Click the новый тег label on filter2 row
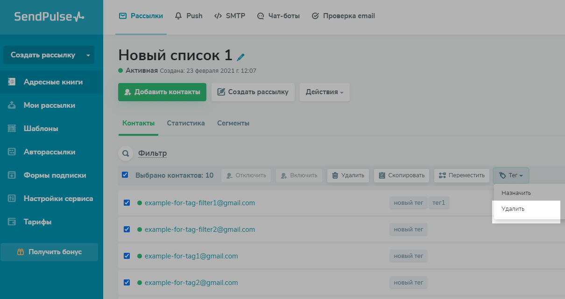The width and height of the screenshot is (565, 299). [x=409, y=229]
